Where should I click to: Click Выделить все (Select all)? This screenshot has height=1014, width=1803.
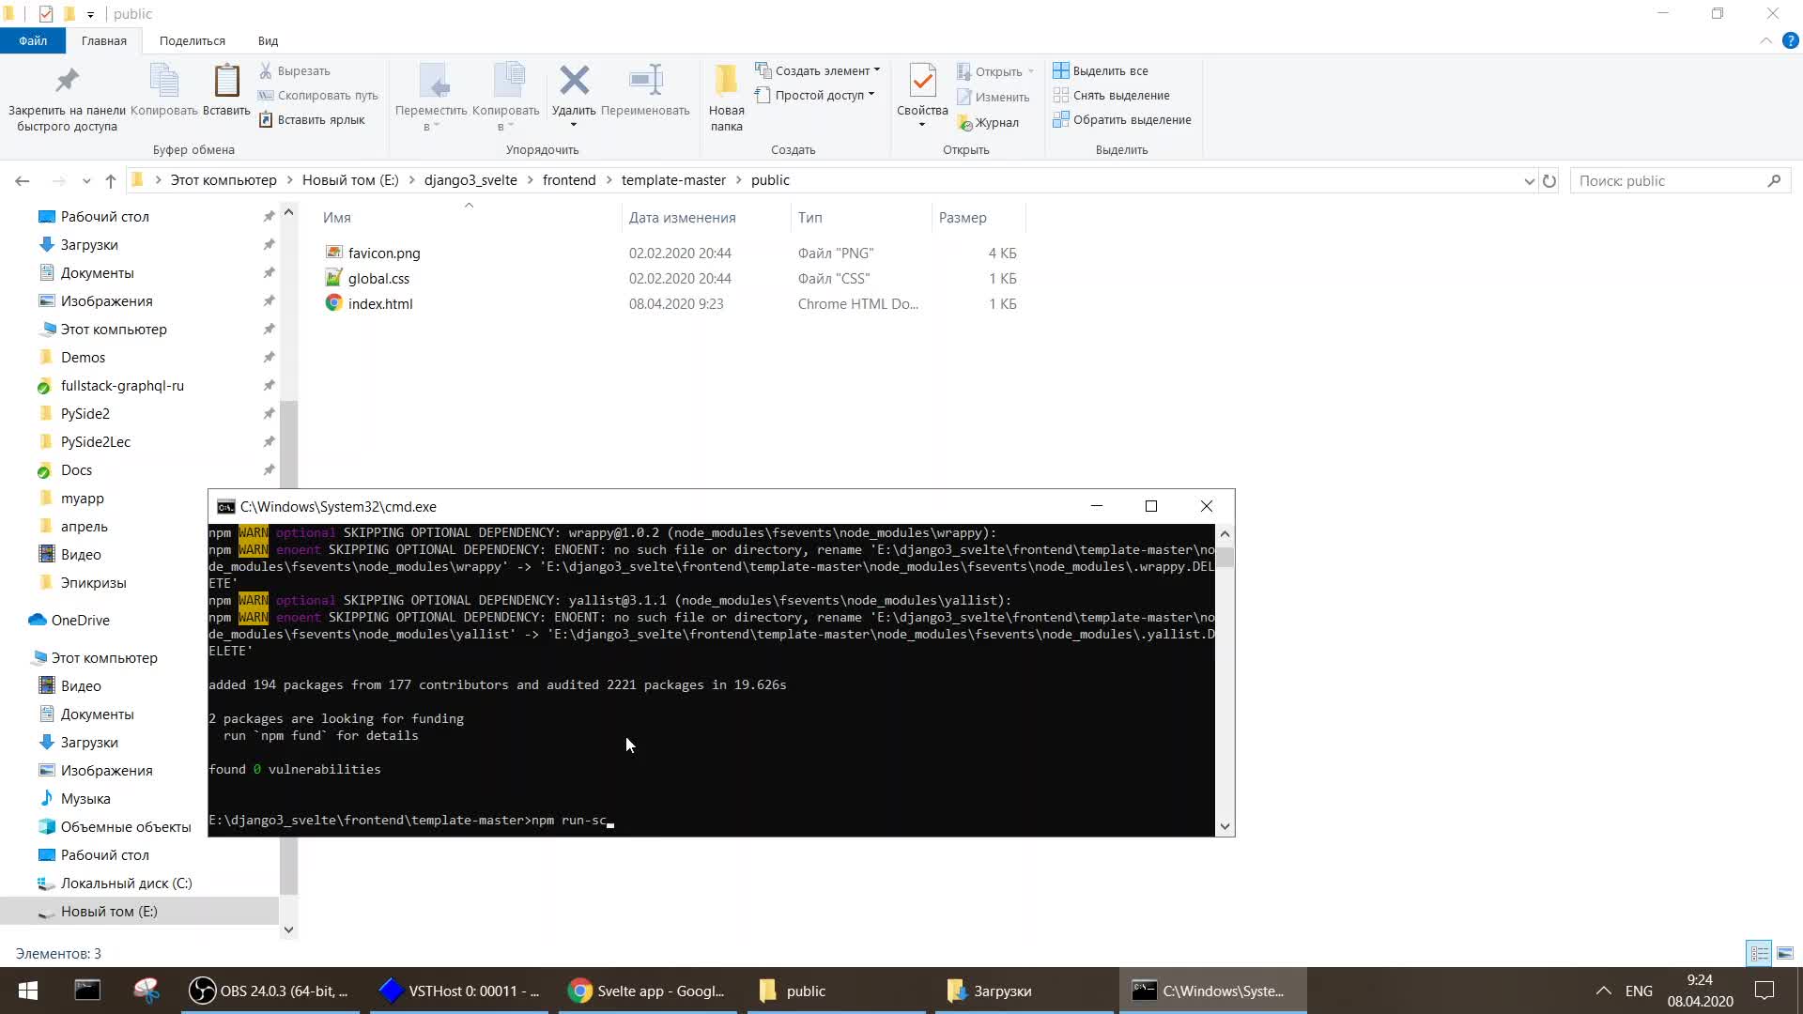(1101, 70)
